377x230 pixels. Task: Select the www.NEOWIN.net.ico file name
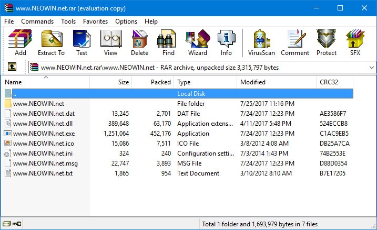[x=44, y=144]
